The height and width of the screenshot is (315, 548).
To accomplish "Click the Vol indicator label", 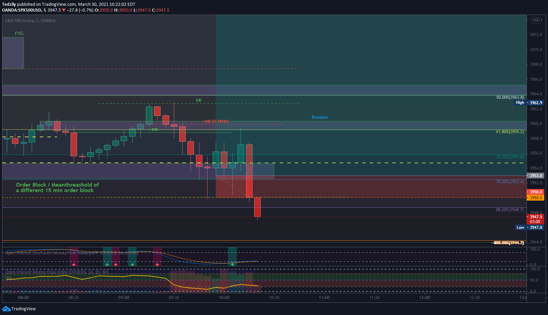I will (8, 278).
